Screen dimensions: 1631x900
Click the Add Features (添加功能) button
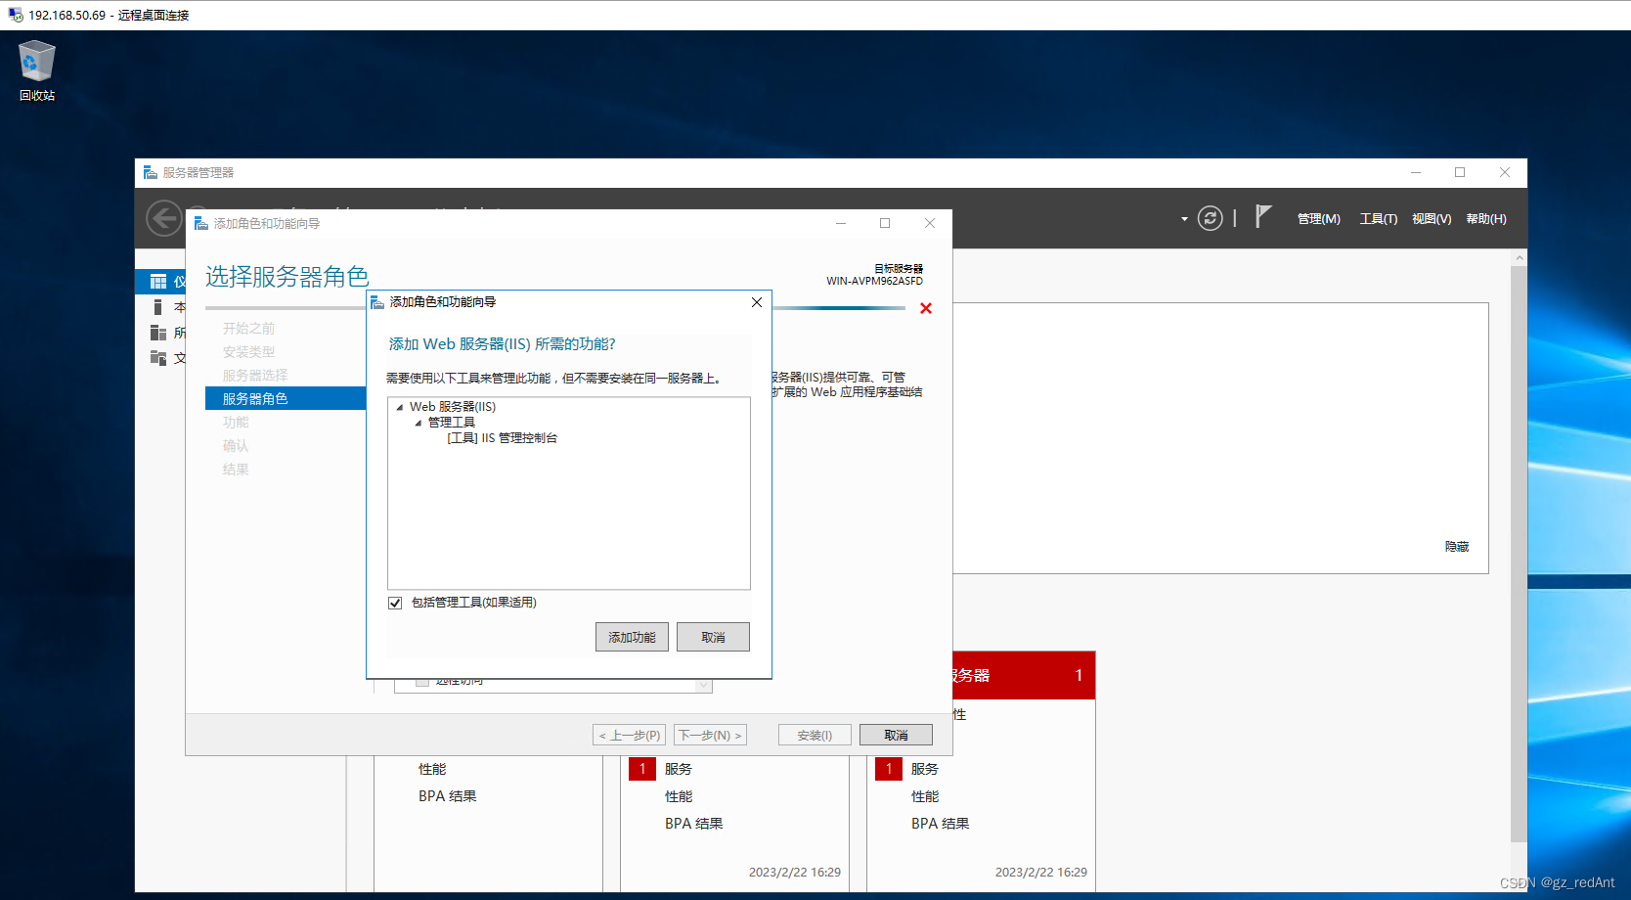(x=632, y=637)
